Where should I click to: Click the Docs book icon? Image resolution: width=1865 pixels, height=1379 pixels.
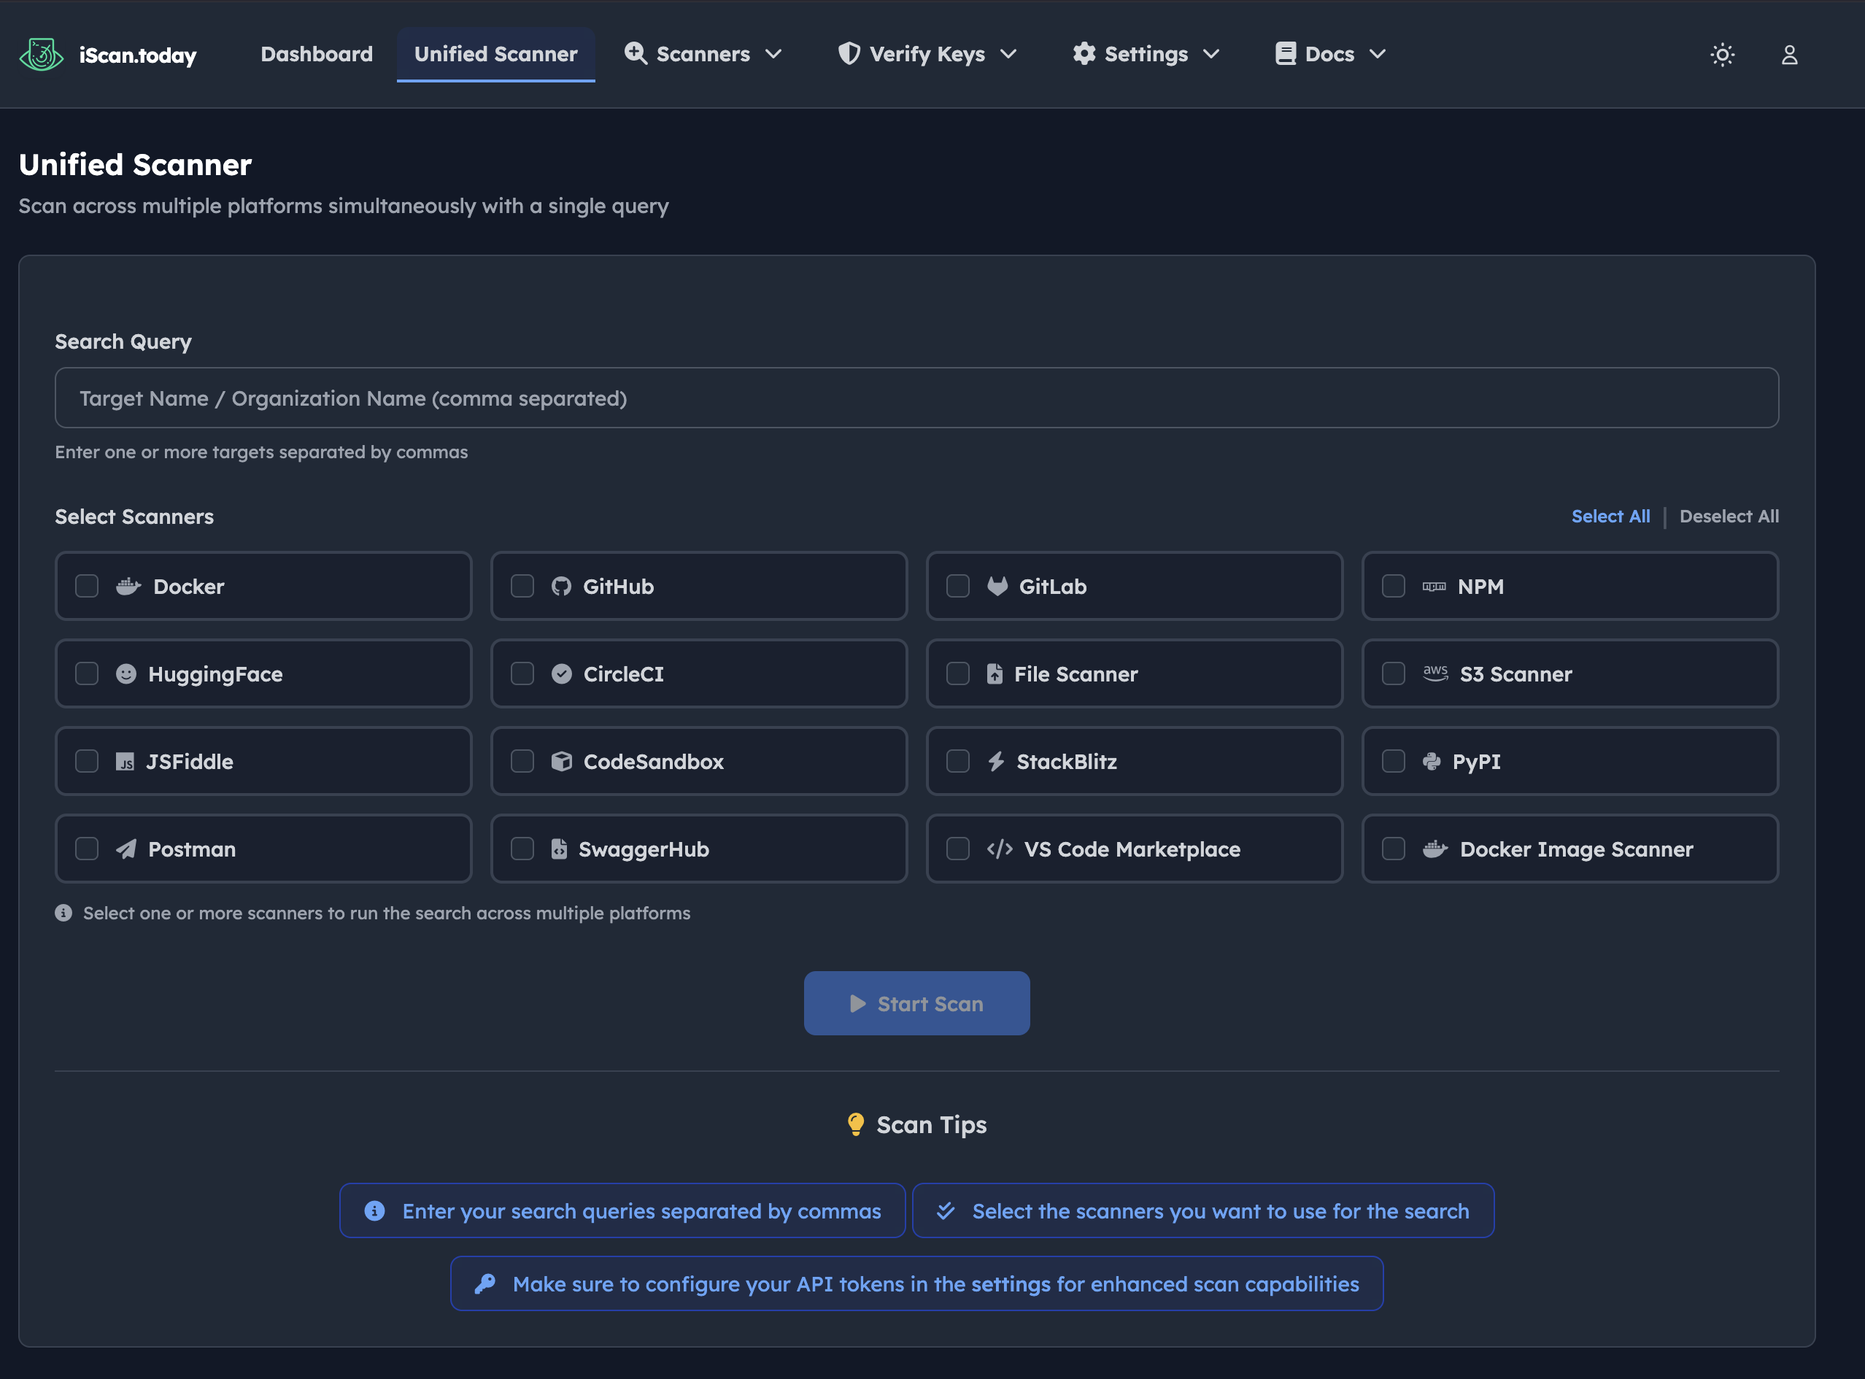click(x=1286, y=53)
